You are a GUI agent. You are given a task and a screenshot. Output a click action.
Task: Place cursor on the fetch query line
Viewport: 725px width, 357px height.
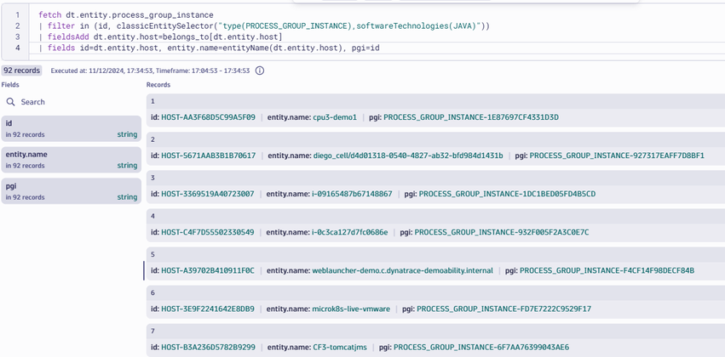[x=126, y=15]
